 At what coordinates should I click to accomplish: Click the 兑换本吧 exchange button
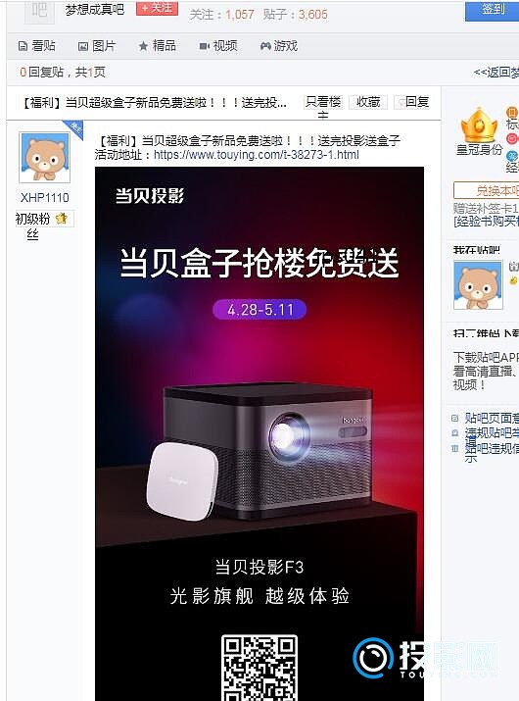(x=486, y=191)
